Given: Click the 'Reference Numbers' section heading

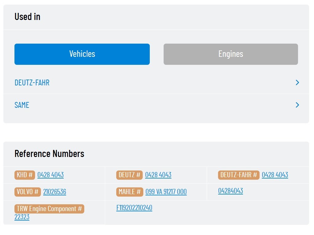Looking at the screenshot, I should click(x=50, y=154).
